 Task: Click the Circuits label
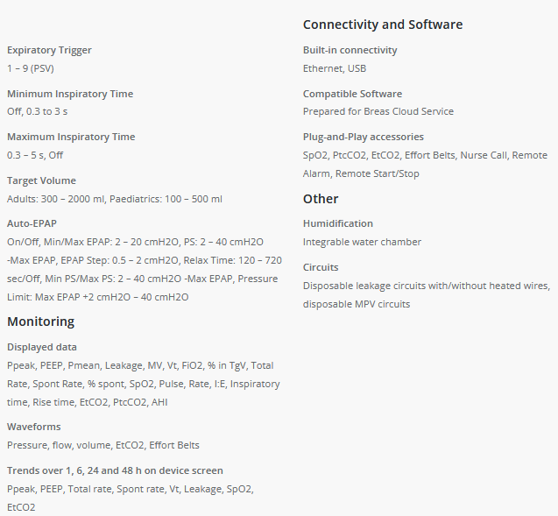coord(321,267)
